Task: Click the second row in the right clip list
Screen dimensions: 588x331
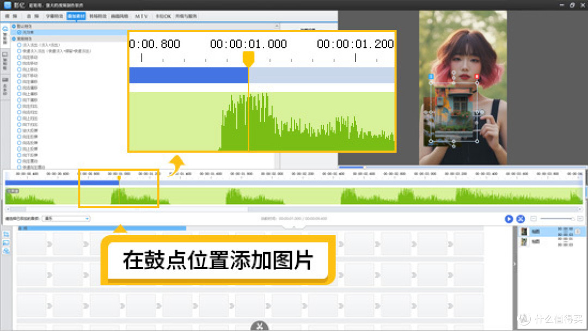Action: (x=551, y=242)
